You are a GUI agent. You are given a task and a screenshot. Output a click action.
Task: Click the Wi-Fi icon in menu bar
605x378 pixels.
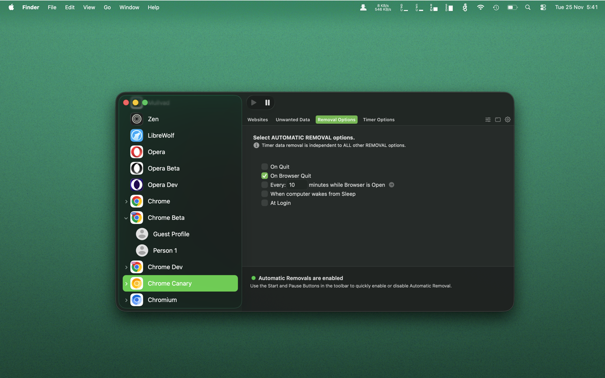(x=481, y=8)
